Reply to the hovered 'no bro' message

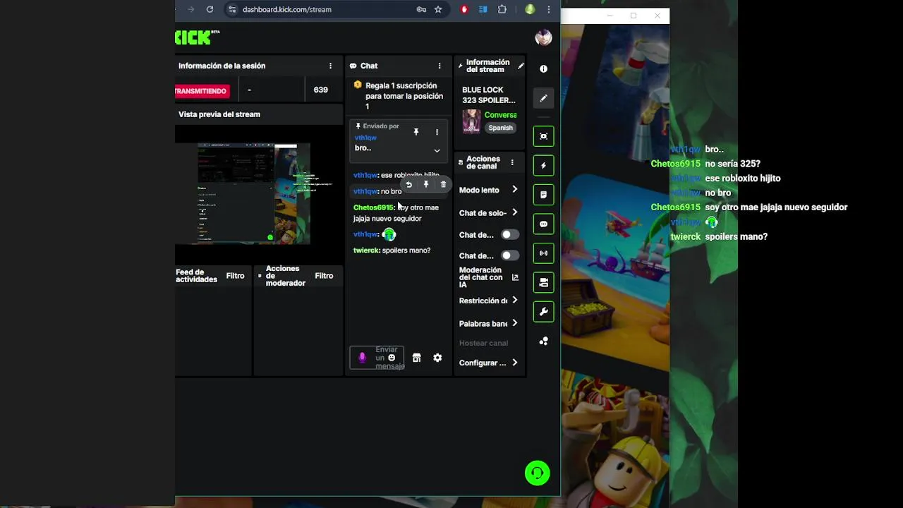(408, 184)
